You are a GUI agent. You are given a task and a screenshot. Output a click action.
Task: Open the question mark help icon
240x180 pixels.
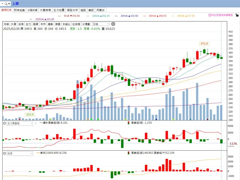tap(36, 123)
